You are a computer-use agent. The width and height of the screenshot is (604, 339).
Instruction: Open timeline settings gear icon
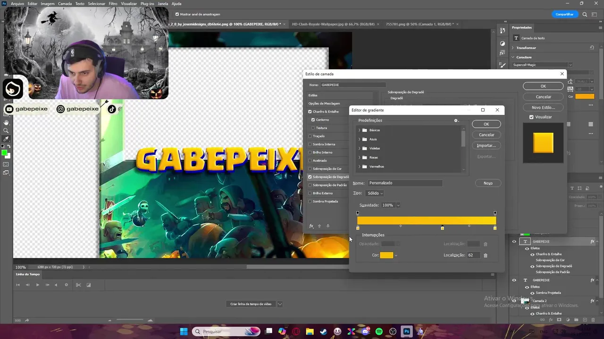pyautogui.click(x=66, y=285)
